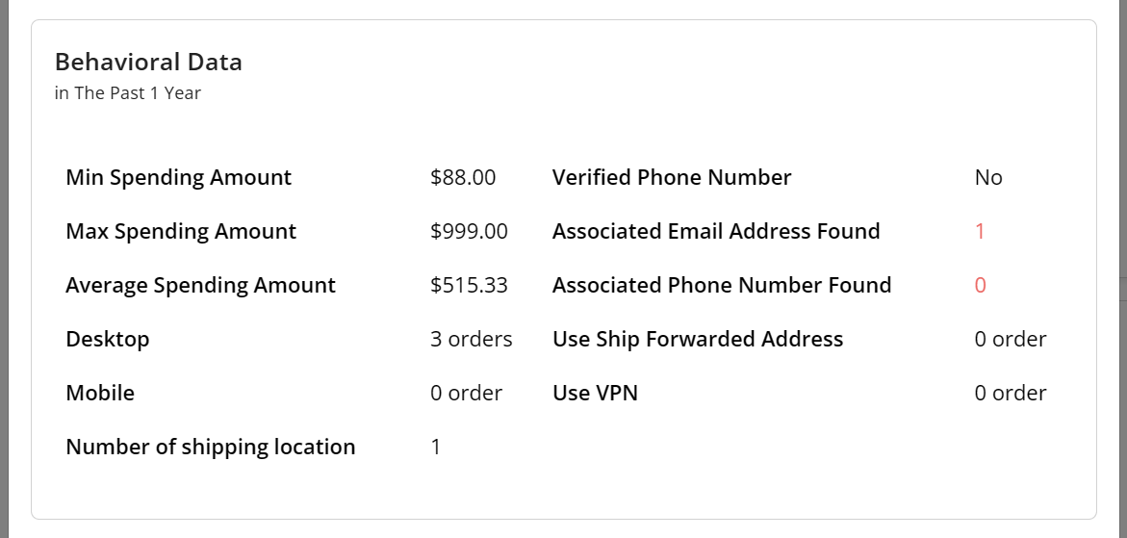Image resolution: width=1127 pixels, height=538 pixels.
Task: Click the Behavioral Data heading
Action: (x=148, y=62)
